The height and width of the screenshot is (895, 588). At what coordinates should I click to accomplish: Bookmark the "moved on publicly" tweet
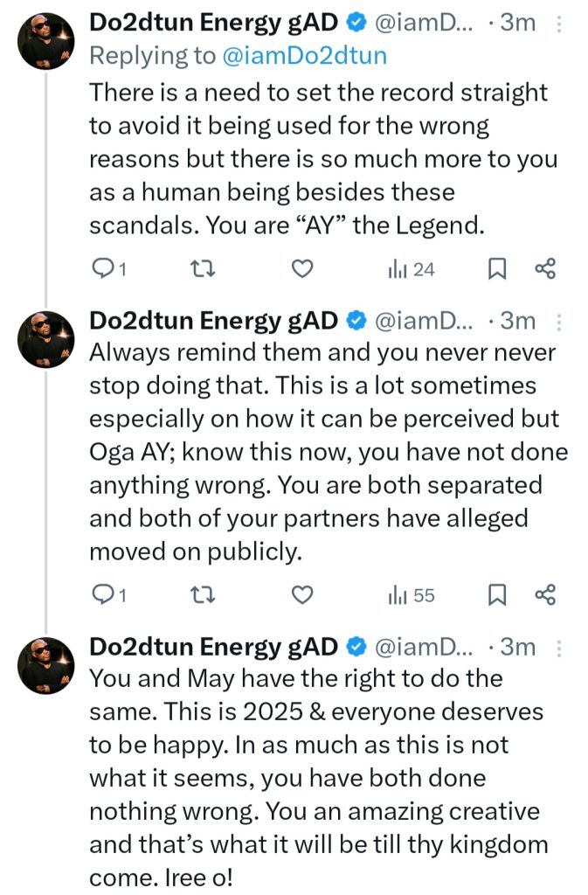496,595
